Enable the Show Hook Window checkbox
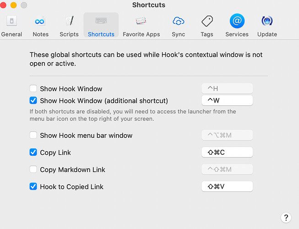Viewport: 299px width, 229px height. pyautogui.click(x=33, y=88)
